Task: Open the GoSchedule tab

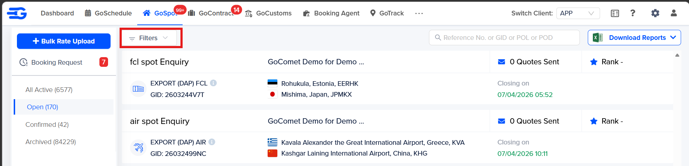Action: tap(108, 13)
